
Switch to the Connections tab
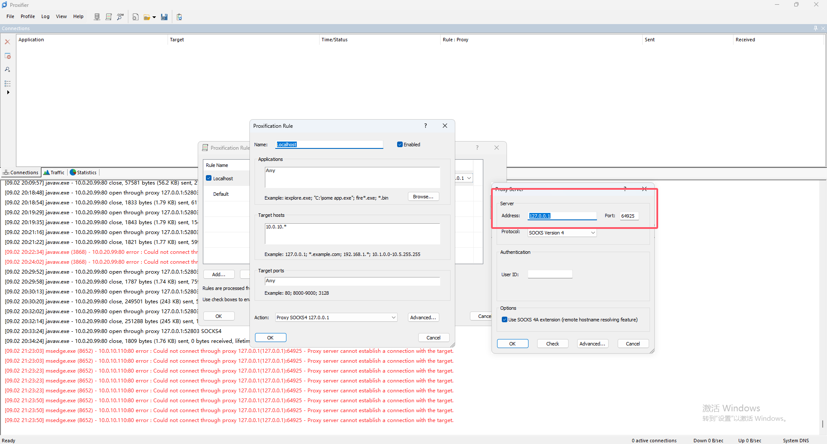[x=21, y=173]
